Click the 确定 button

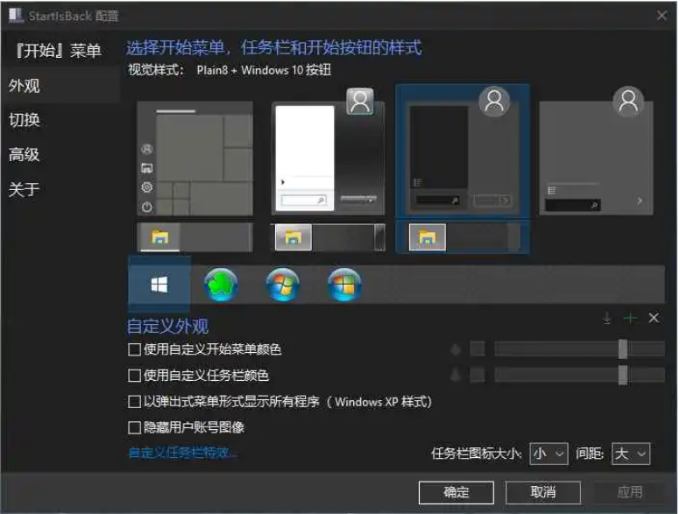click(x=457, y=492)
